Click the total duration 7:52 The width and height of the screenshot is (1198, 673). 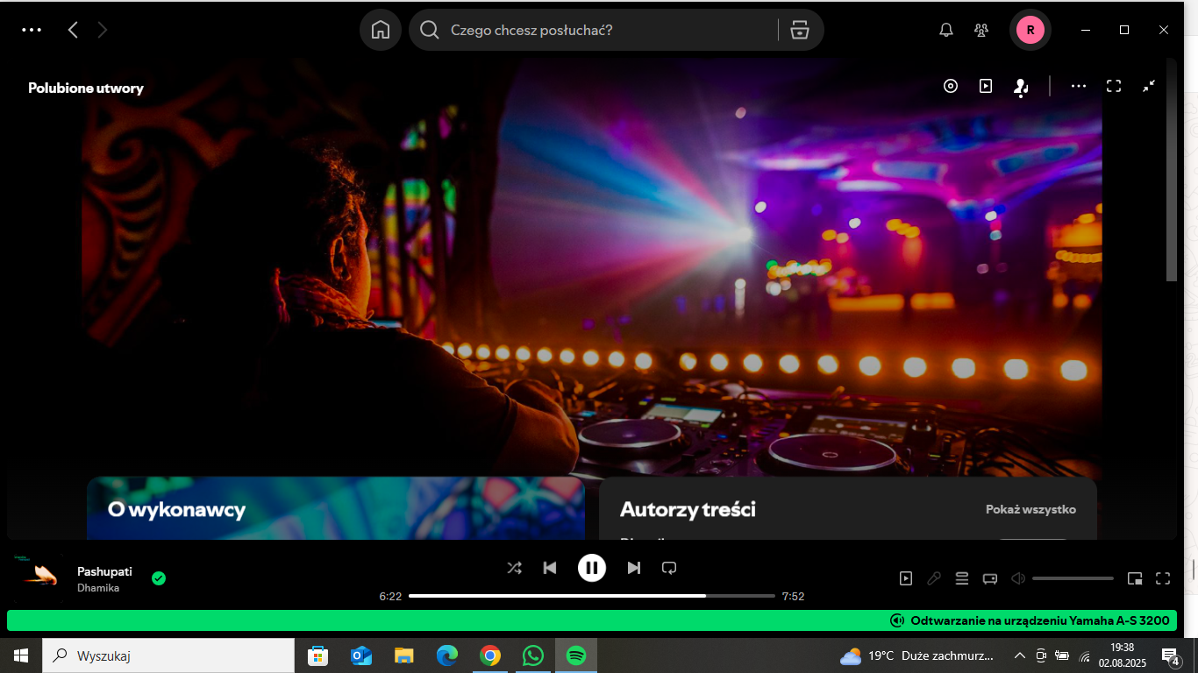click(793, 597)
